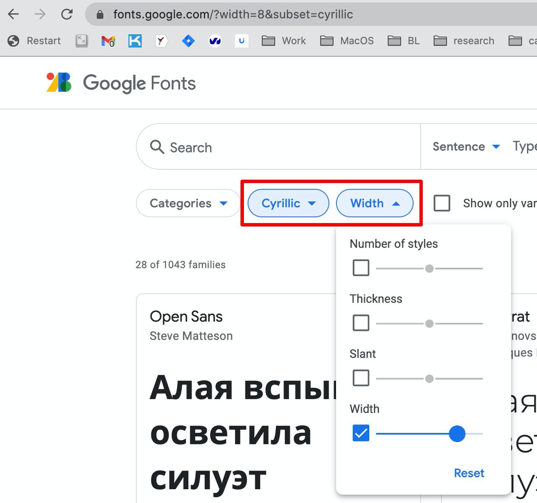Click the lock icon in the address bar
The image size is (537, 503).
click(x=100, y=15)
